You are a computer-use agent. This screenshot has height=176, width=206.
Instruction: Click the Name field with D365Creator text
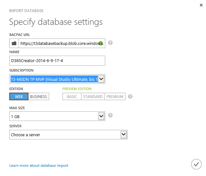click(57, 60)
